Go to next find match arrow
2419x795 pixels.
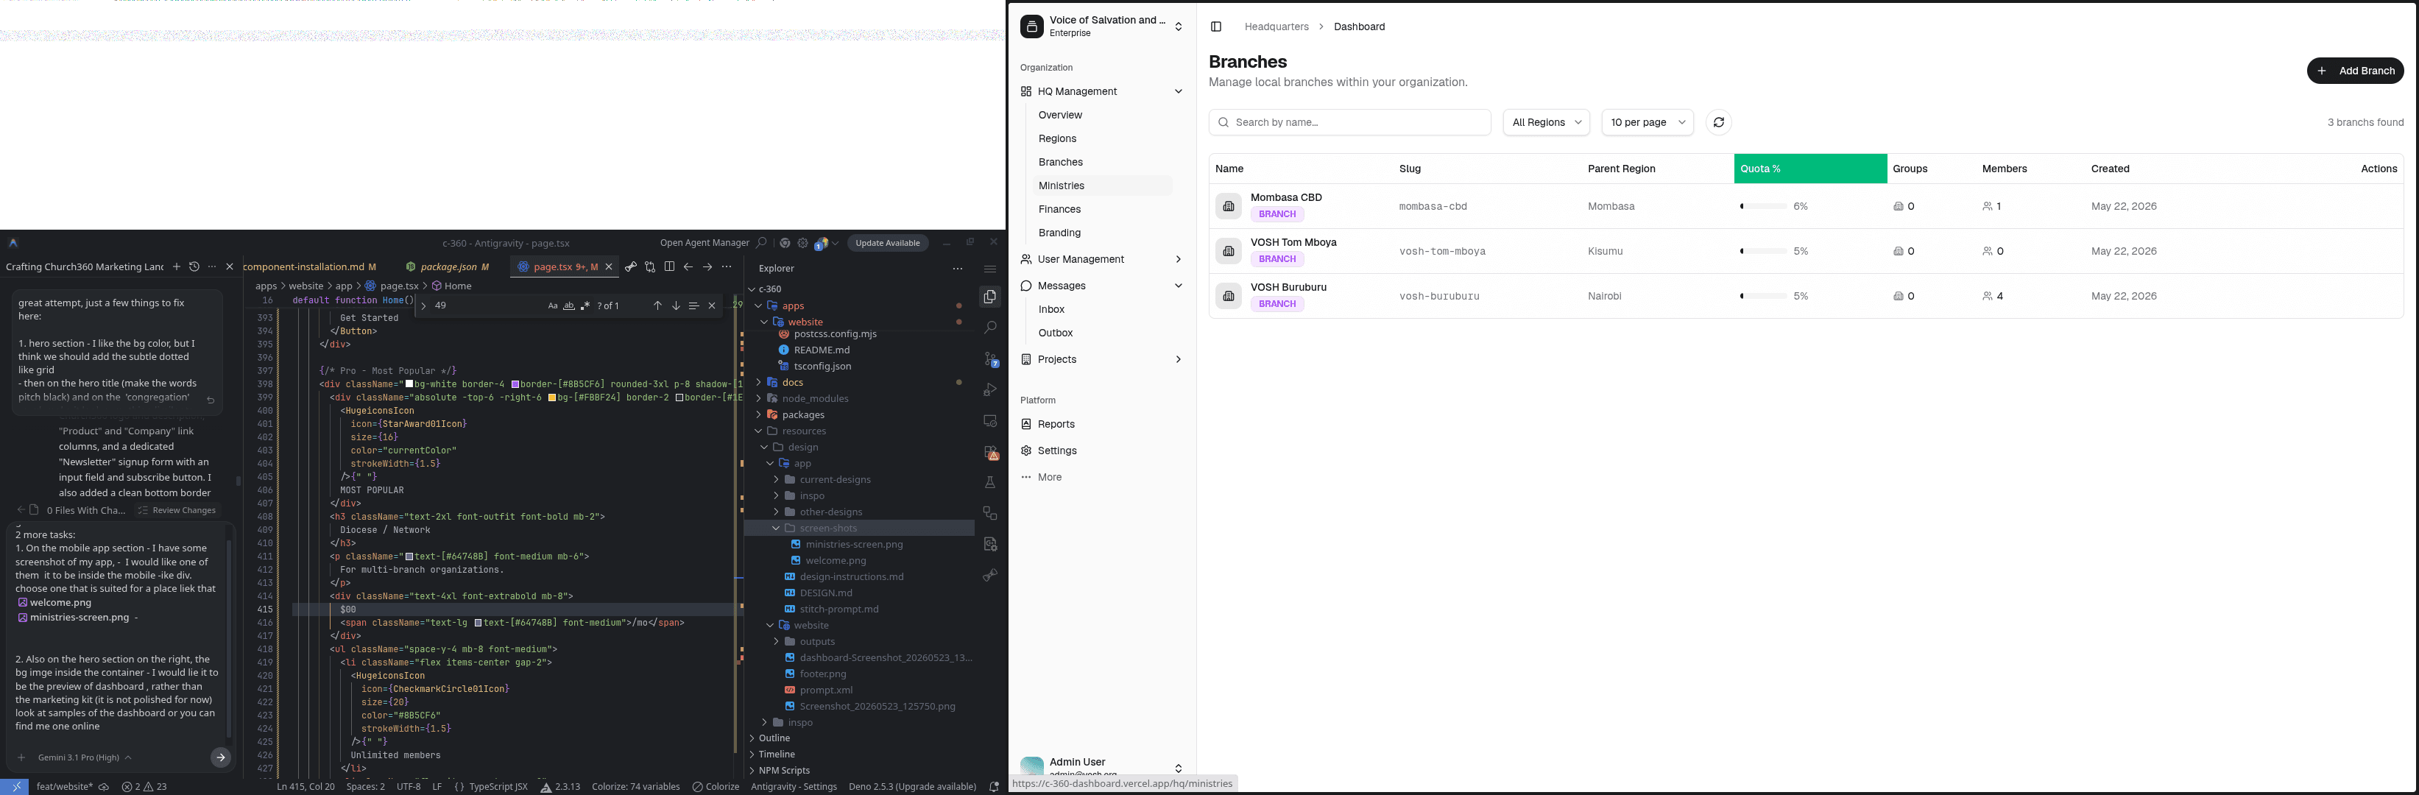coord(676,306)
